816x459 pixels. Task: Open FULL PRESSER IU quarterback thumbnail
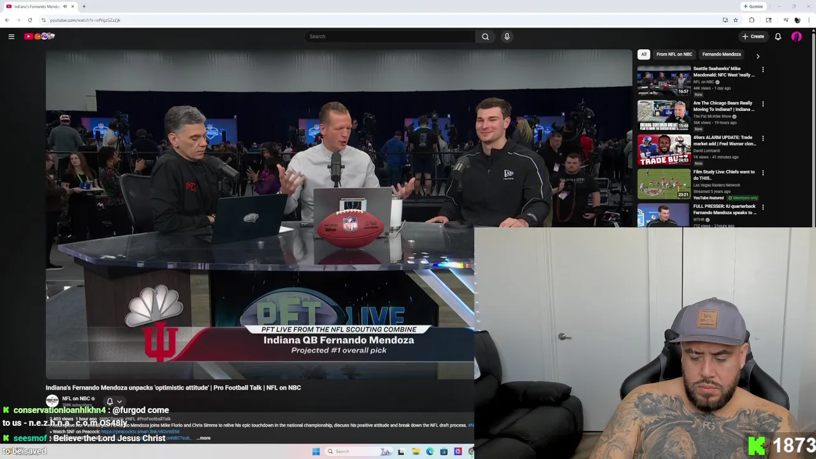pos(664,215)
